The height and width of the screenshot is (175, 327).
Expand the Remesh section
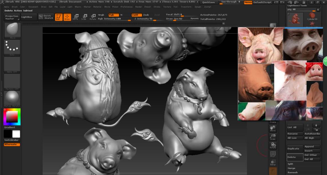292,172
